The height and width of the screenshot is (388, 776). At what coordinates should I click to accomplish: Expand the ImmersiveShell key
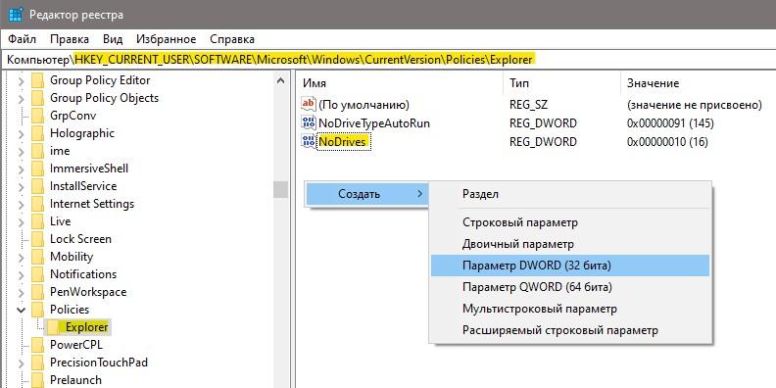coord(21,169)
